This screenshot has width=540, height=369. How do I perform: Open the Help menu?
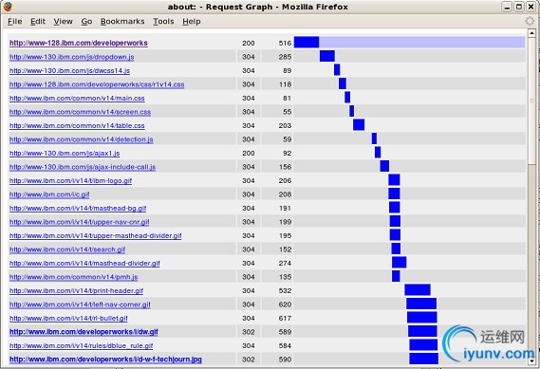[x=192, y=21]
